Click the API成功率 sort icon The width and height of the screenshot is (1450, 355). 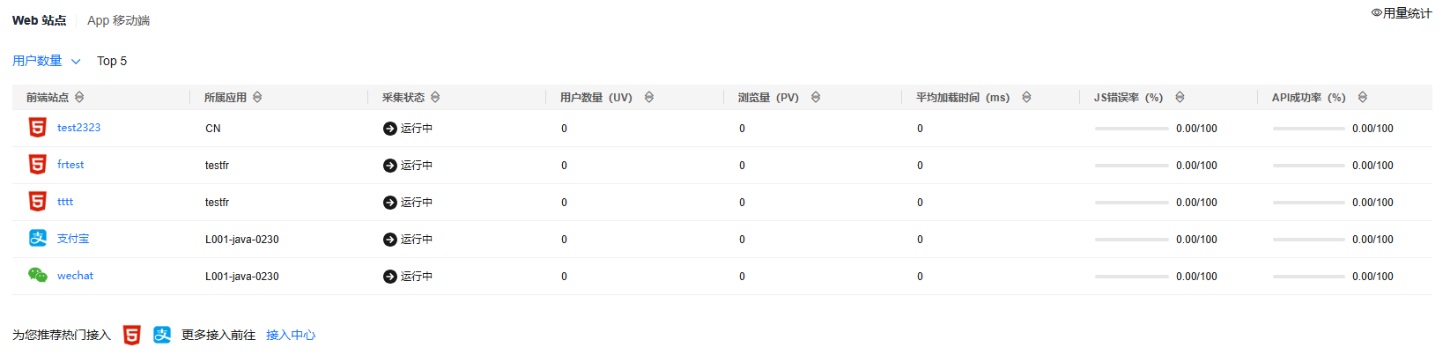pos(1363,97)
